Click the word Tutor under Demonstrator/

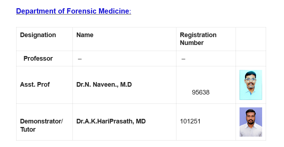click(x=28, y=130)
